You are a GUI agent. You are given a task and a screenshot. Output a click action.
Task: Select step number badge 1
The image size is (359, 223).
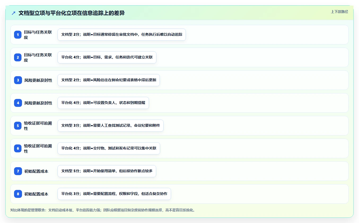point(18,35)
